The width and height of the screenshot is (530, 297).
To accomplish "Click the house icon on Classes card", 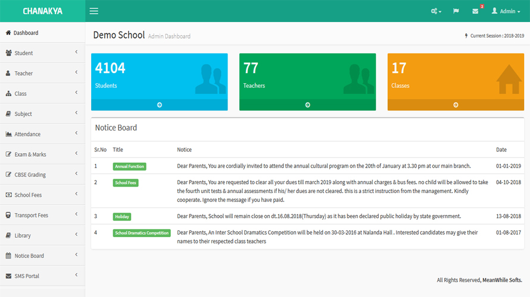I will tap(509, 79).
